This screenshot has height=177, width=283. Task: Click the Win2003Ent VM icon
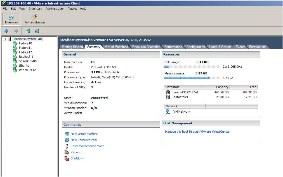[15, 70]
